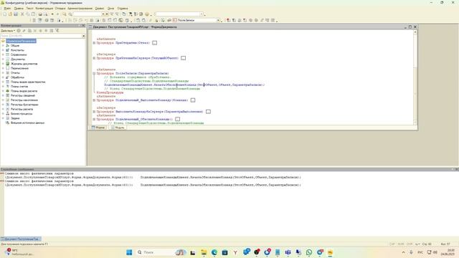
Task: Open the Отладка menu
Action: pos(60,9)
